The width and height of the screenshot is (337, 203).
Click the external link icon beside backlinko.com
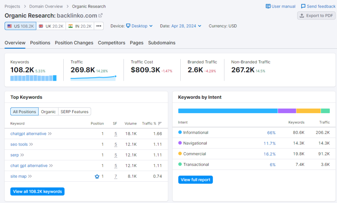pos(101,16)
